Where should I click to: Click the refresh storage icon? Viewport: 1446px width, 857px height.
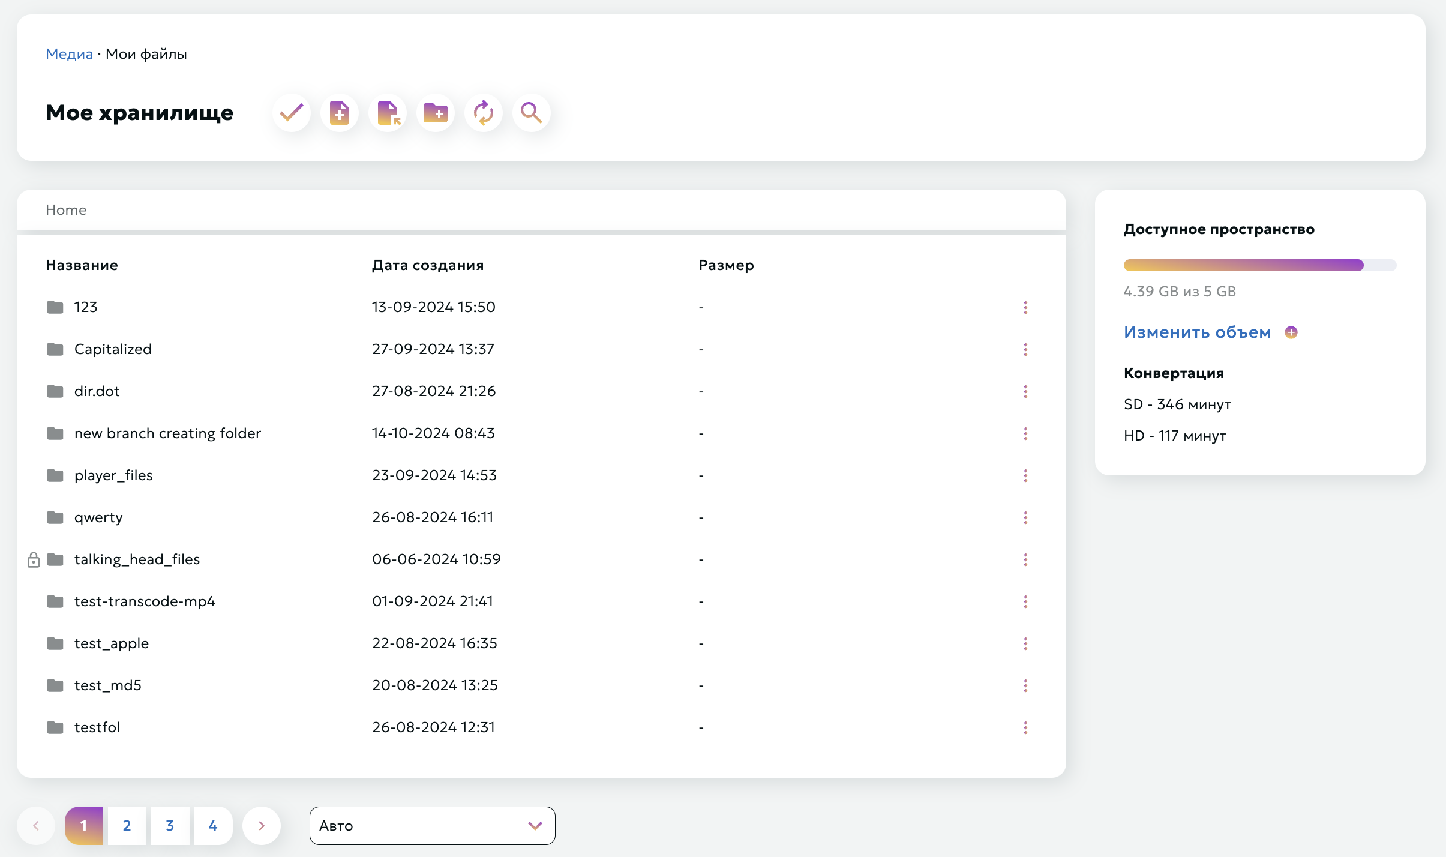[x=484, y=113]
